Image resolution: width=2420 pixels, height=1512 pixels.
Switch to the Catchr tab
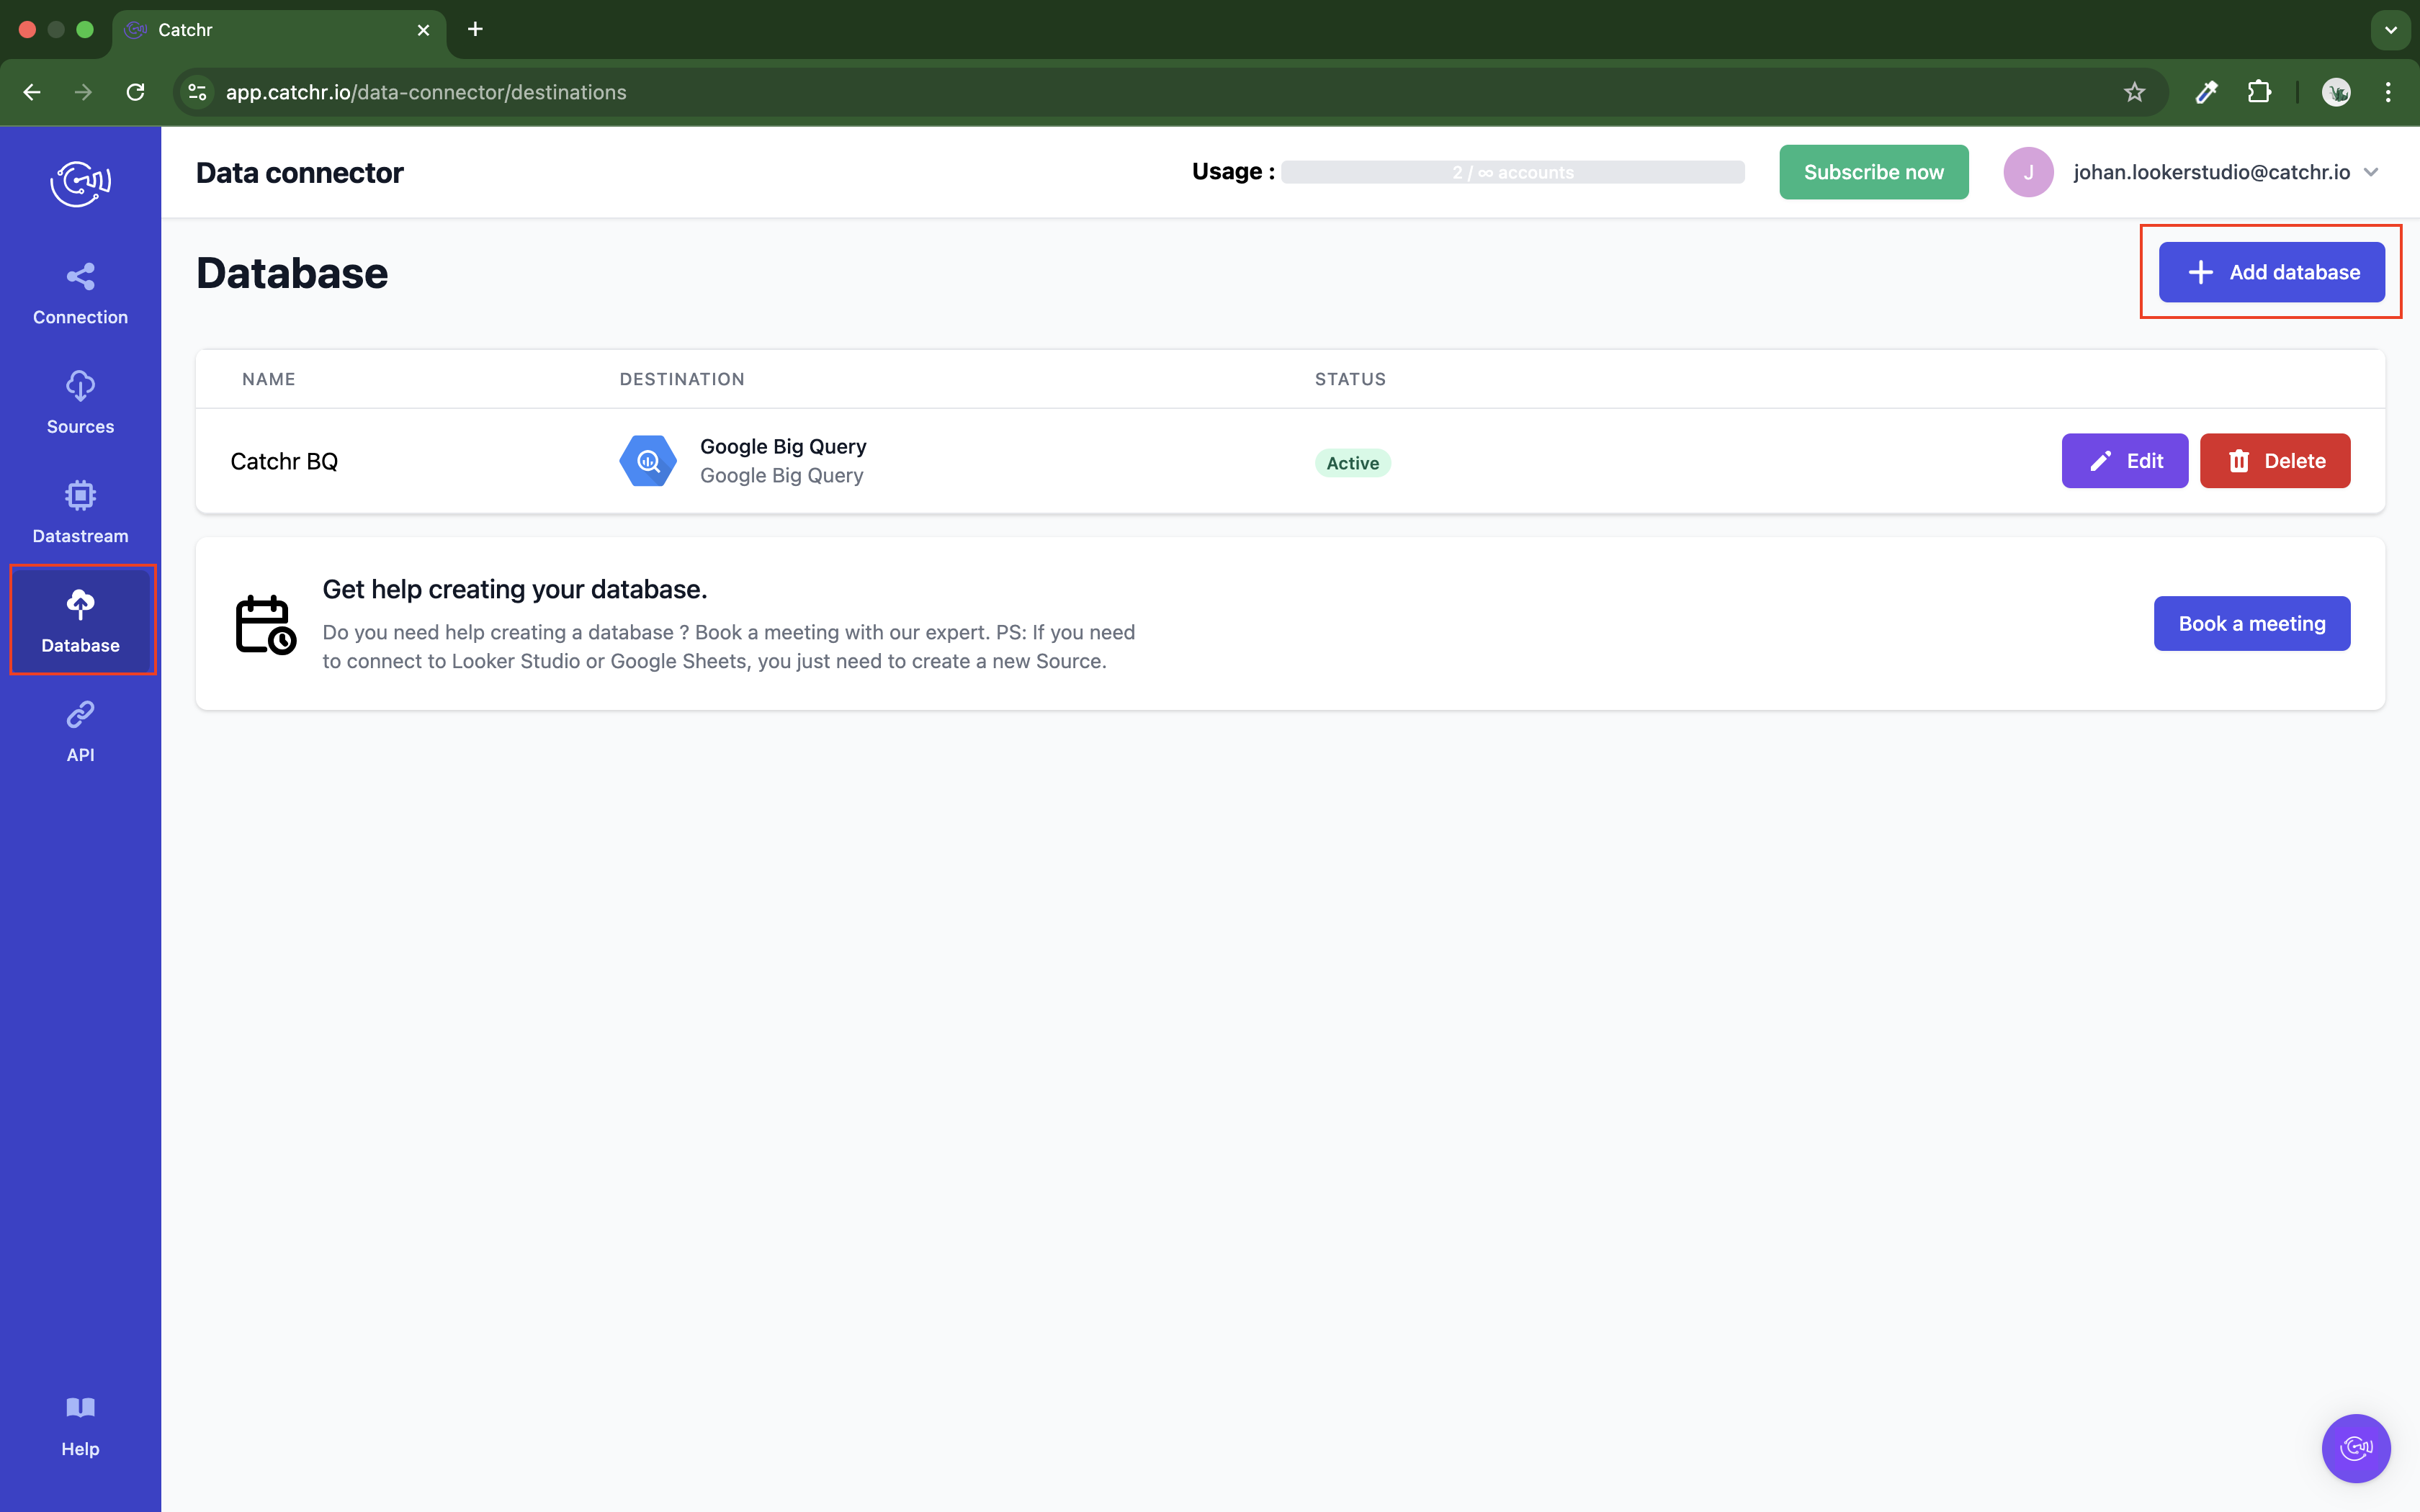point(278,30)
